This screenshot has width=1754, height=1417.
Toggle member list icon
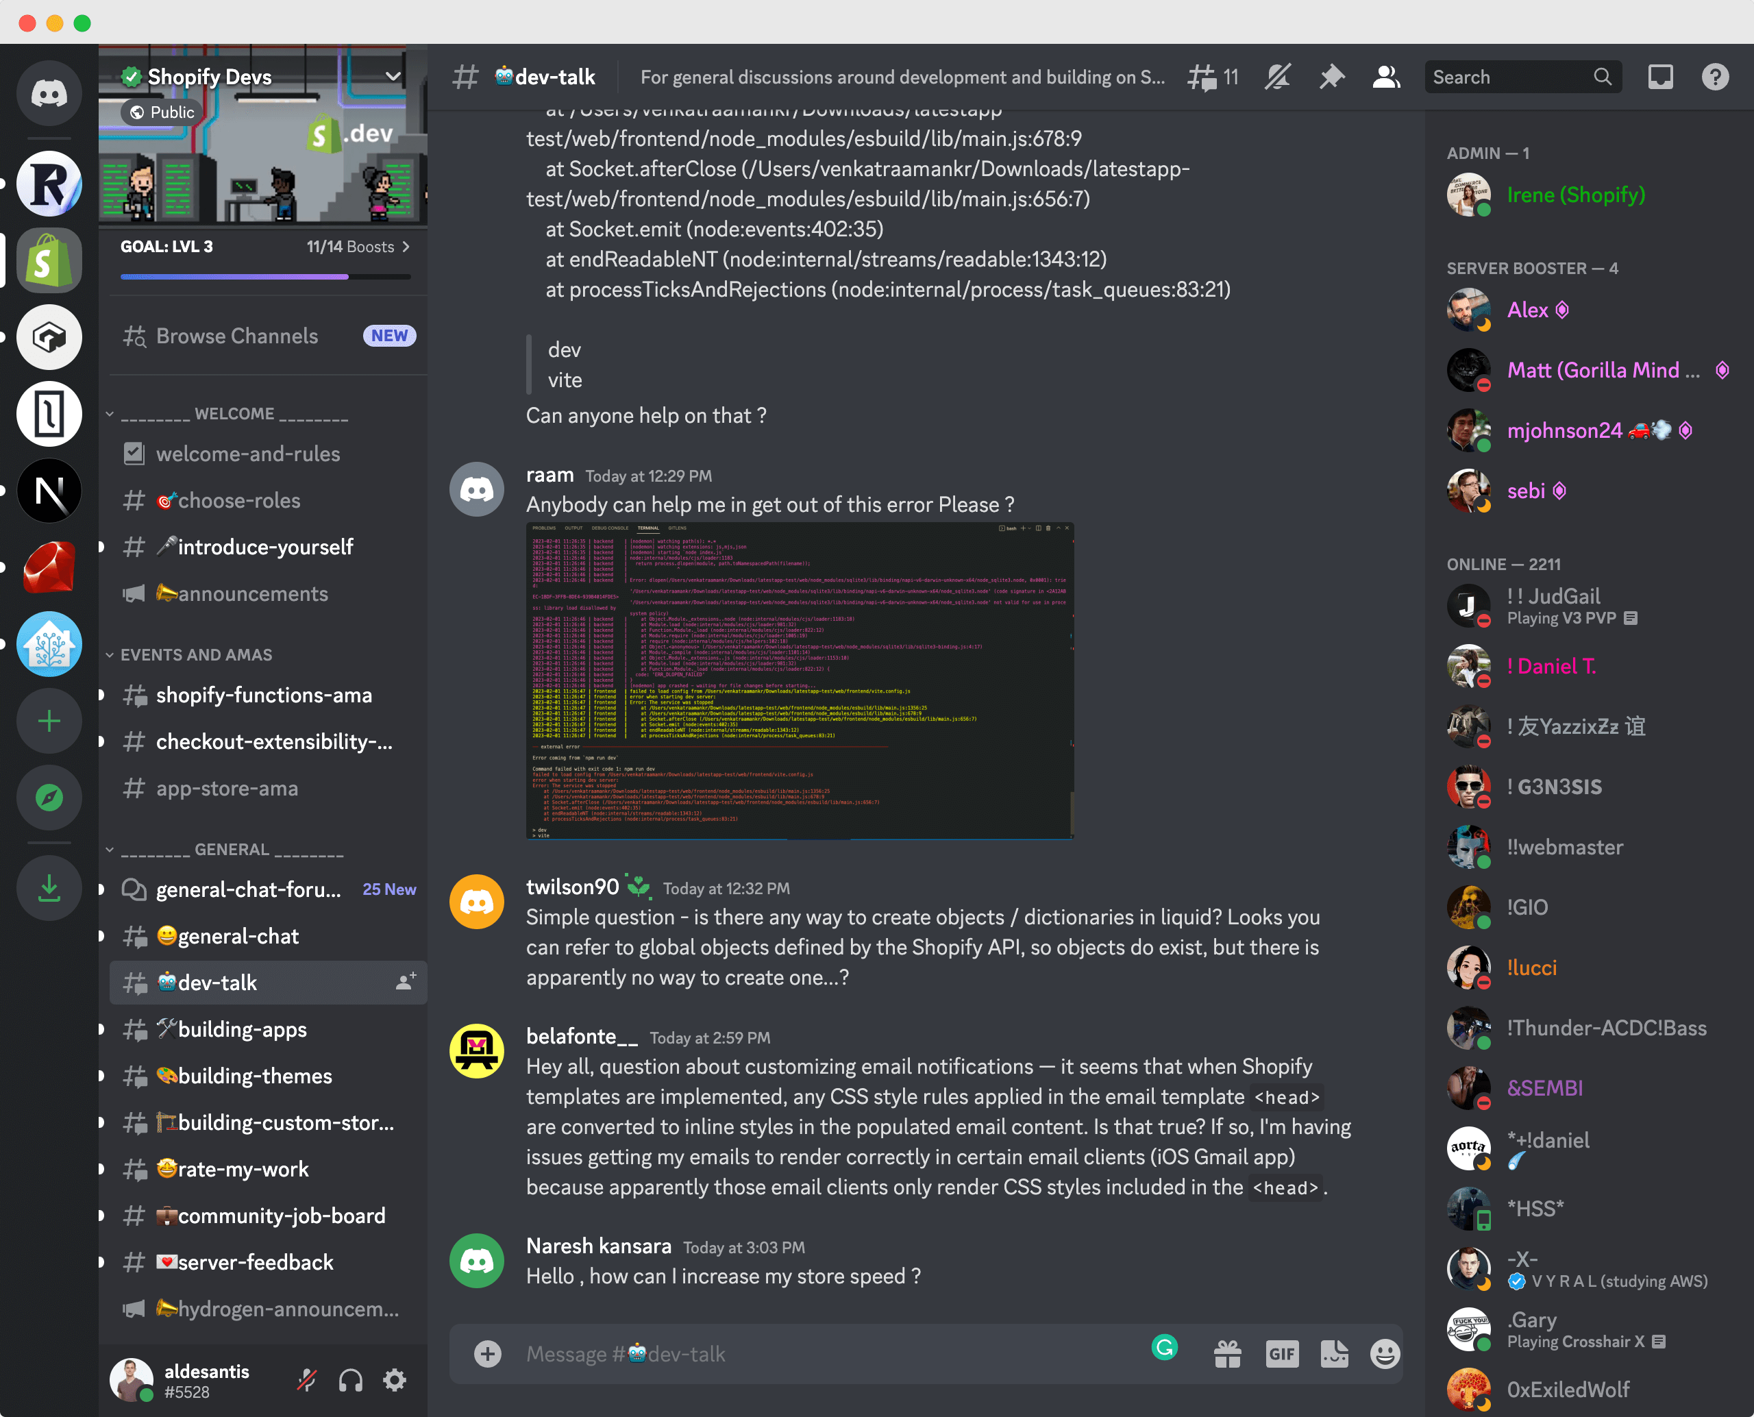point(1386,77)
